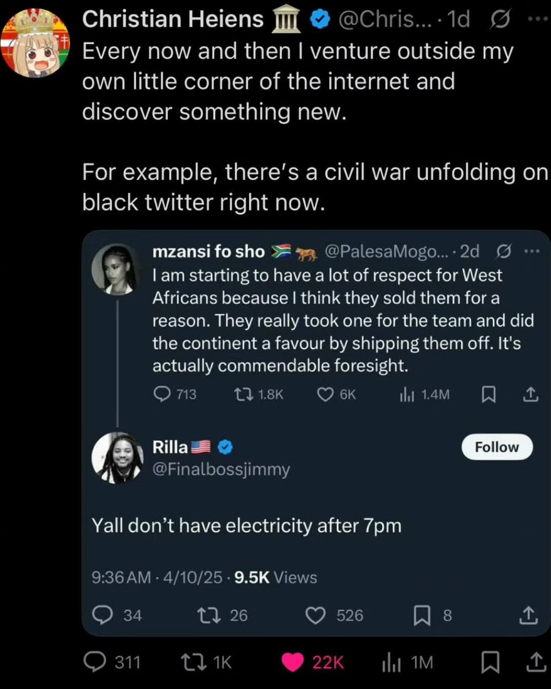This screenshot has width=551, height=689.
Task: Open the @Finalbossjimmy profile handle
Action: (x=221, y=469)
